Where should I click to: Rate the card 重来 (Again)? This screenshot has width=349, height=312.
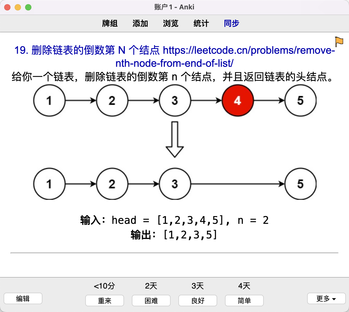105,301
